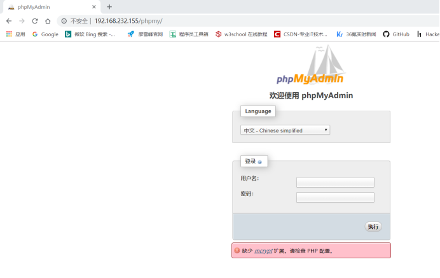Image resolution: width=440 pixels, height=278 pixels.
Task: Open the 36Kr news bookmark
Action: [356, 34]
